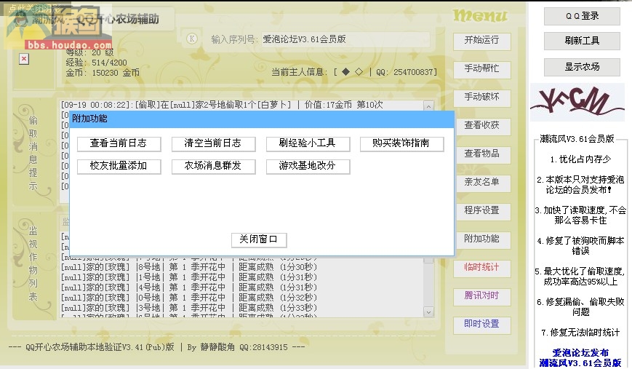Select 手动帮忙 in the menu
Screen dimensions: 632x369
(481, 69)
